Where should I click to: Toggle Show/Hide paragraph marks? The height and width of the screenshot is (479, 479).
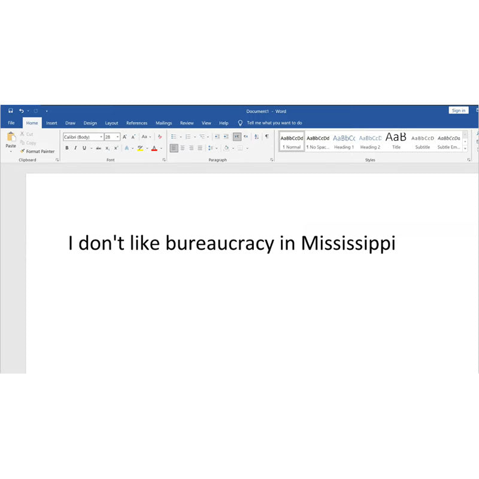point(266,137)
